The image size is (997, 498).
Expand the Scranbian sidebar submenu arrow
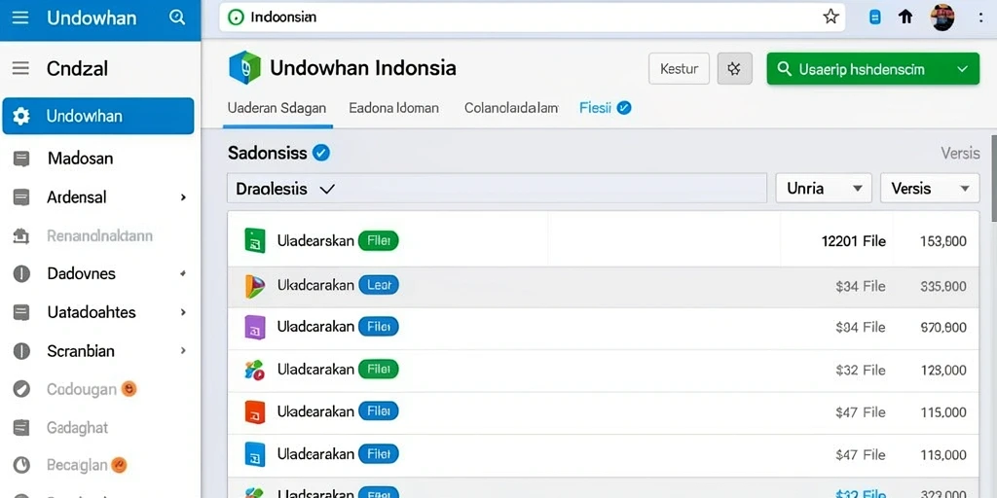pyautogui.click(x=183, y=350)
